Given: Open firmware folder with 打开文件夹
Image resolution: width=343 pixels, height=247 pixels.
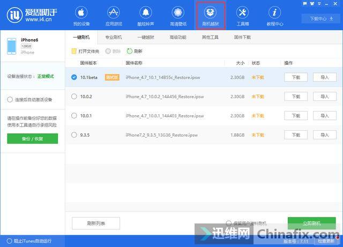Looking at the screenshot, I should point(85,51).
